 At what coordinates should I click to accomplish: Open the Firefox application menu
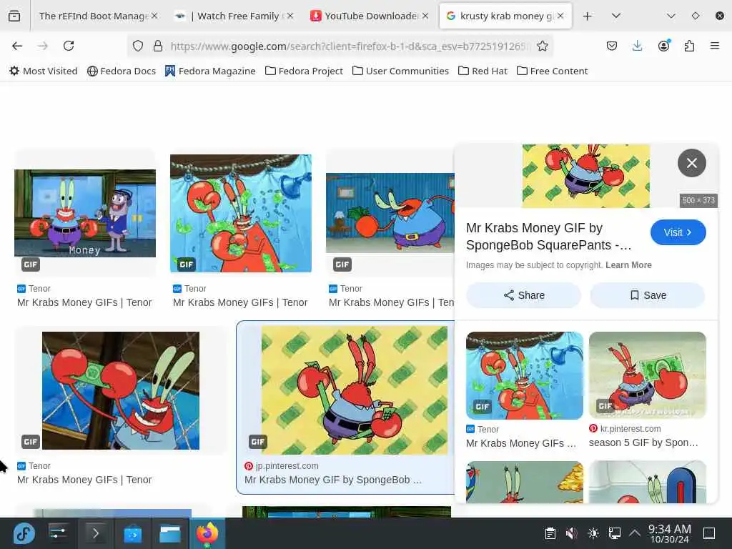pyautogui.click(x=715, y=46)
